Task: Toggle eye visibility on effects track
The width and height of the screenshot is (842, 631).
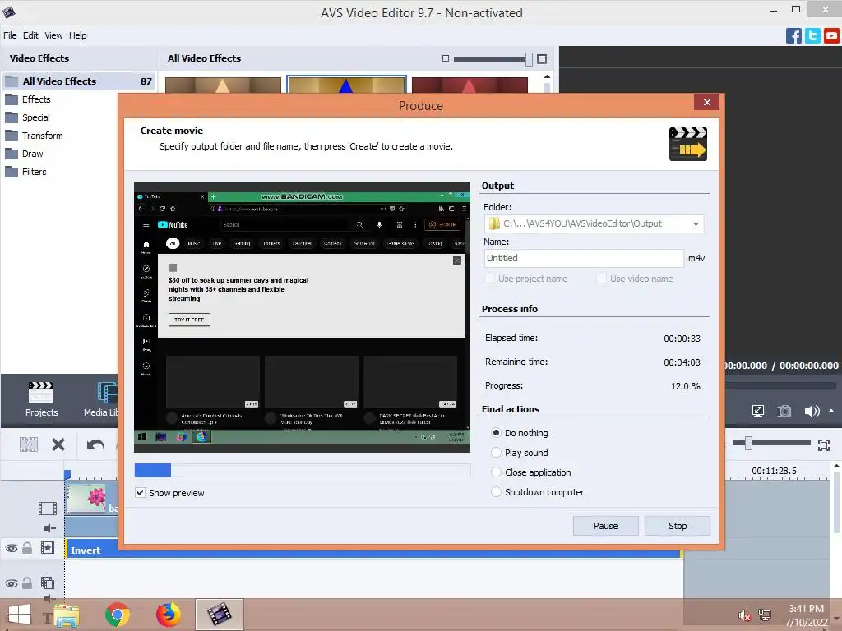Action: point(12,548)
